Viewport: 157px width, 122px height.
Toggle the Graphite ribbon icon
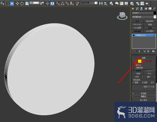pyautogui.click(x=117, y=3)
